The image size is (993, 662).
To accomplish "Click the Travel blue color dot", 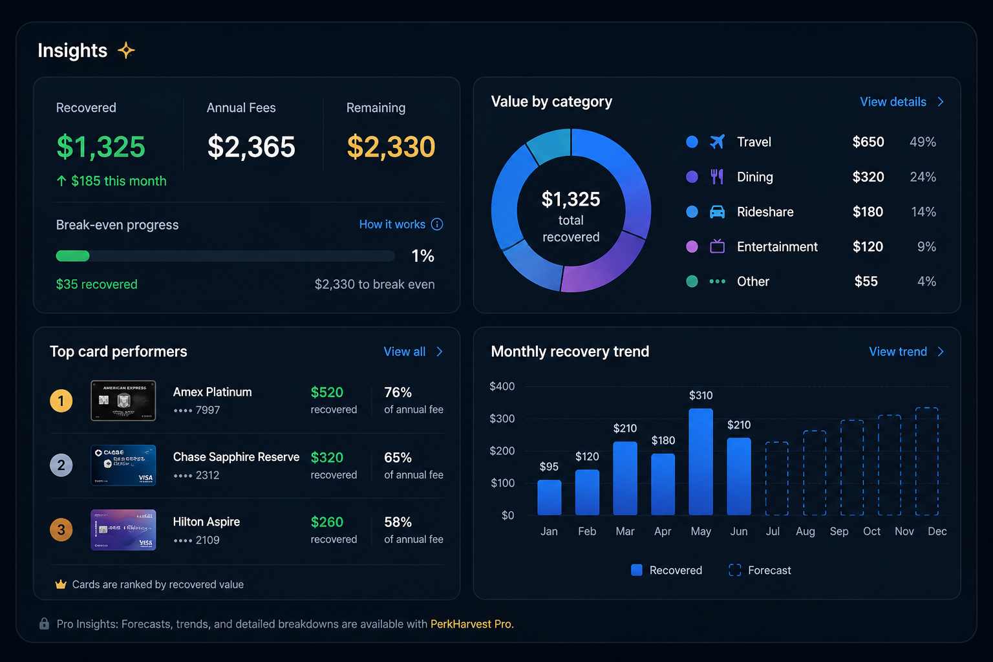I will tap(692, 142).
